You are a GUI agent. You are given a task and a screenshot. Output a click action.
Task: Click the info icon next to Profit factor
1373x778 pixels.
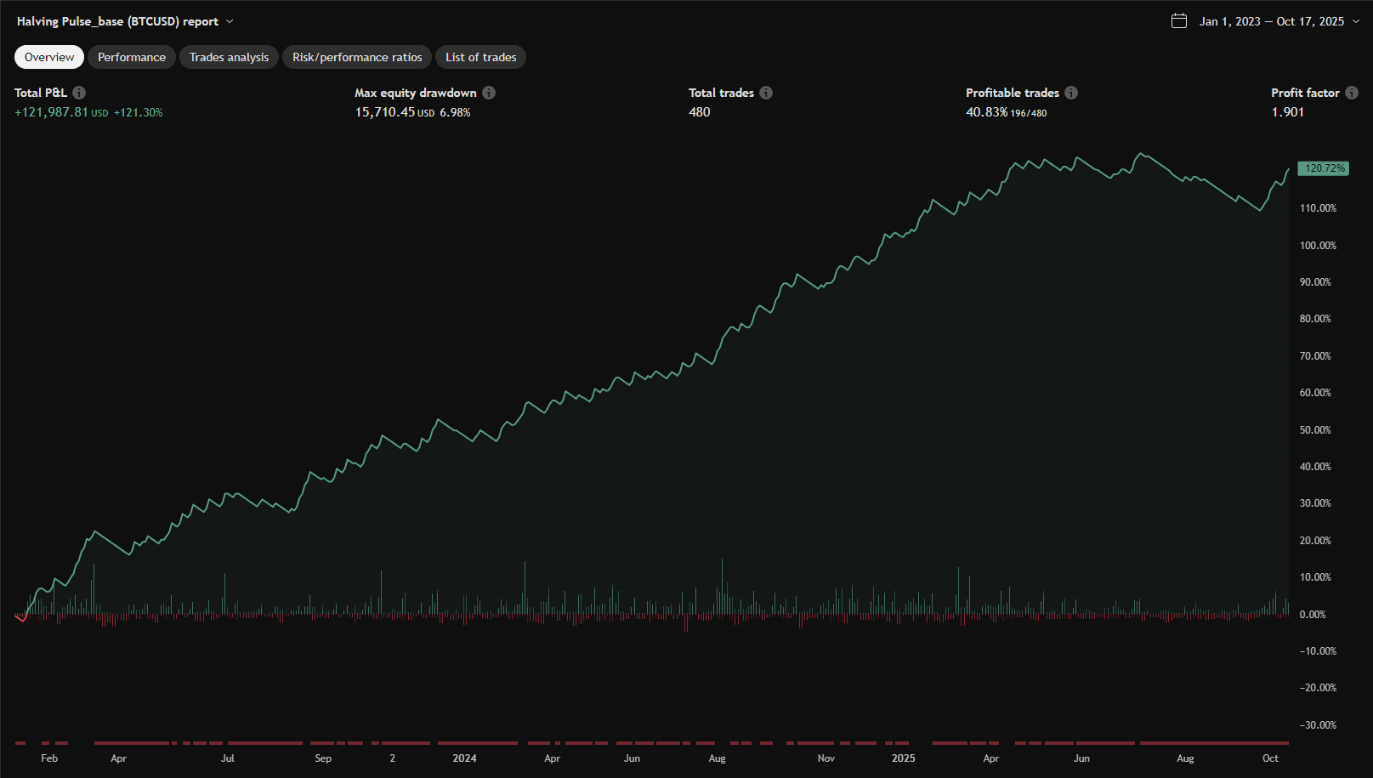click(1352, 93)
